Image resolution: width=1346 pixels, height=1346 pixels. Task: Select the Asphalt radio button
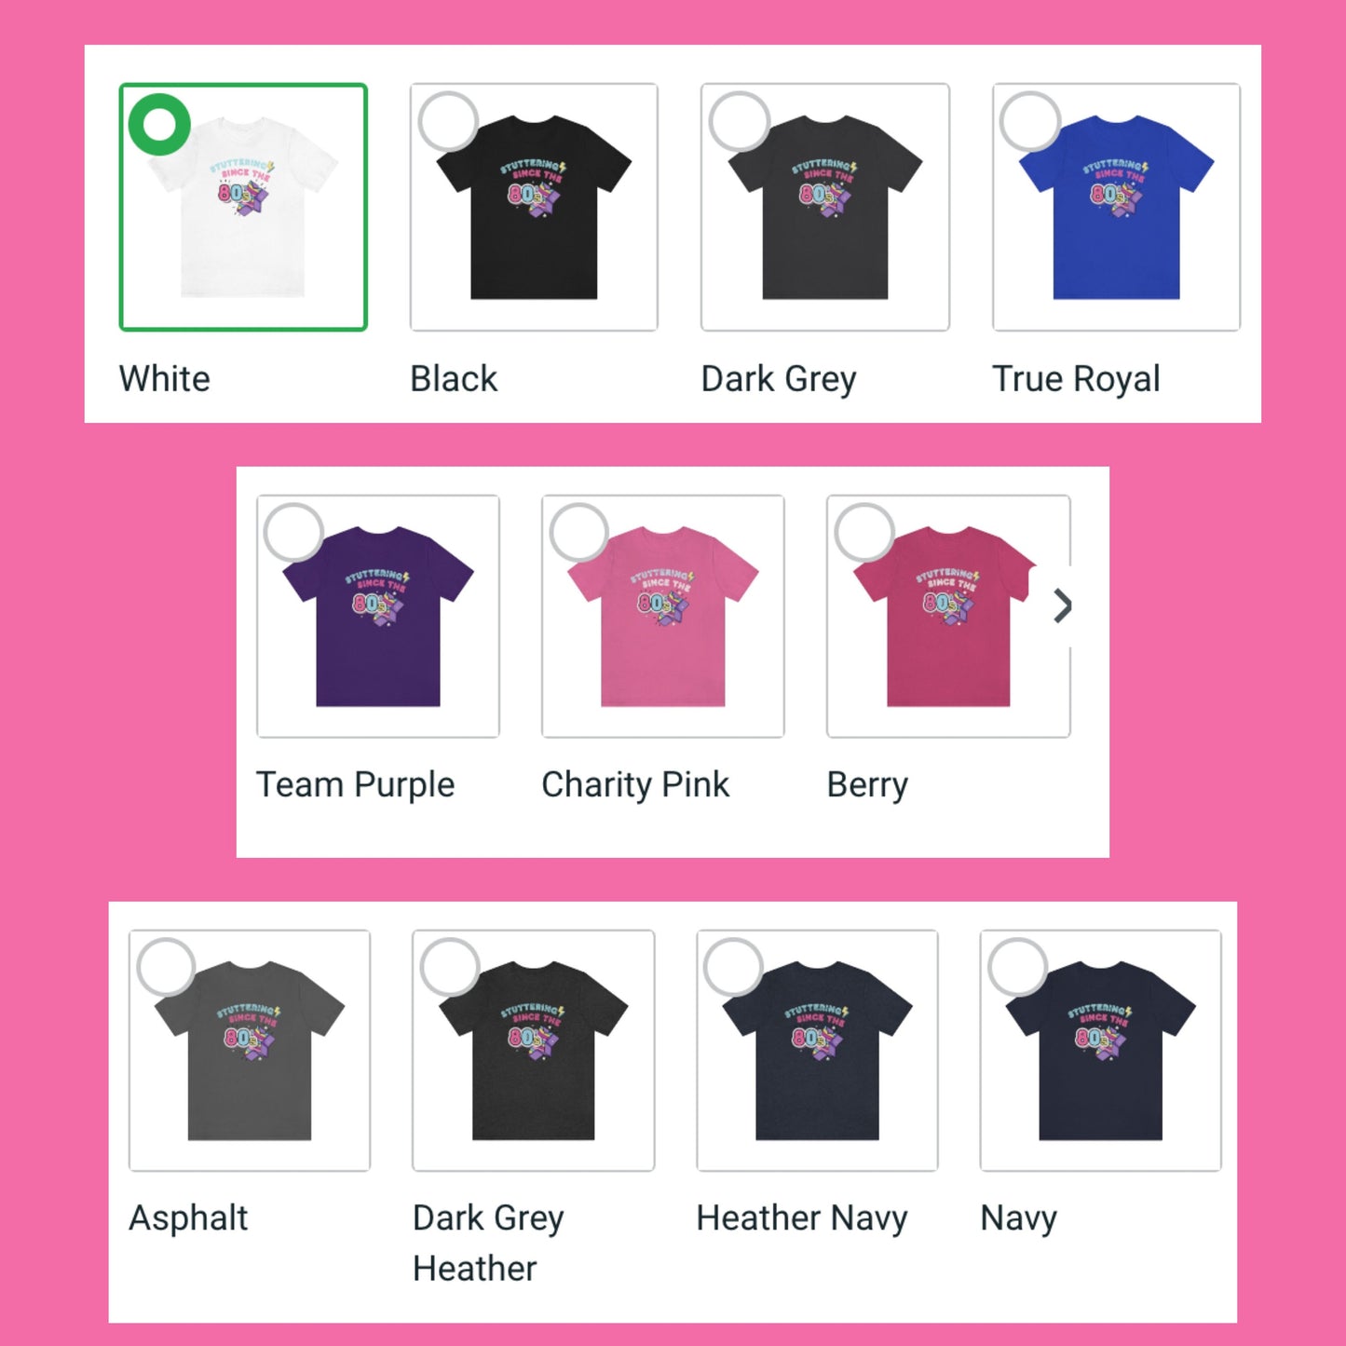click(x=166, y=968)
